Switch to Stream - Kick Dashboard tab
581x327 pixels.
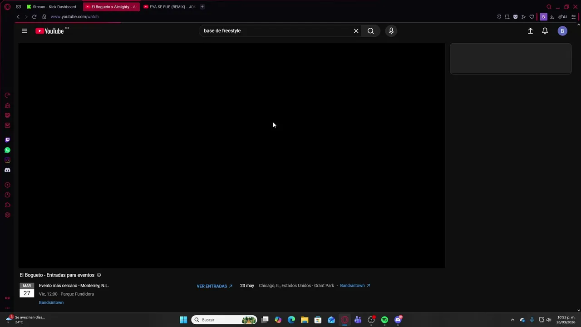pos(52,7)
